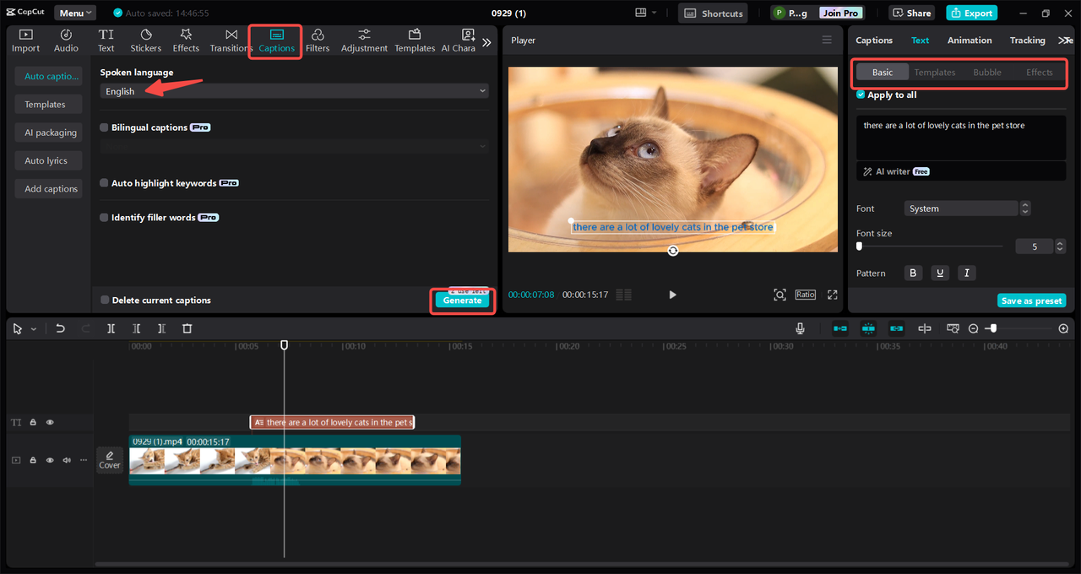Image resolution: width=1081 pixels, height=574 pixels.
Task: Select the text Templates sub-tab
Action: coord(935,73)
